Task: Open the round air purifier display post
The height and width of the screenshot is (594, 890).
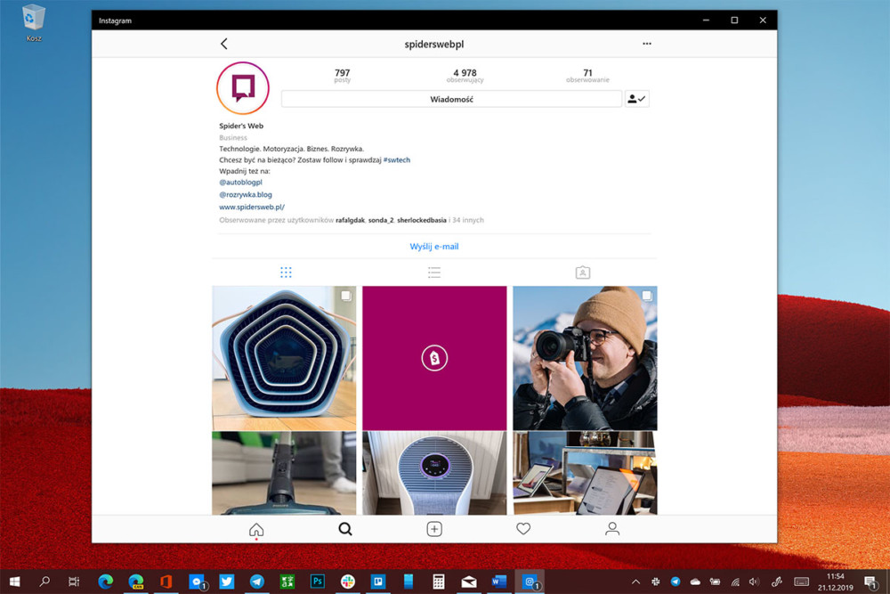Action: [x=434, y=473]
